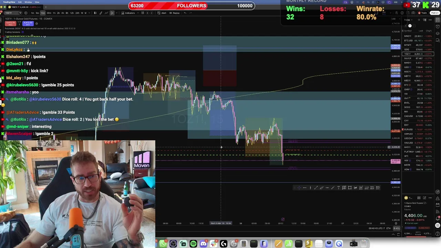Image resolution: width=441 pixels, height=248 pixels.
Task: Click the blue BUY price button
Action: [28, 23]
